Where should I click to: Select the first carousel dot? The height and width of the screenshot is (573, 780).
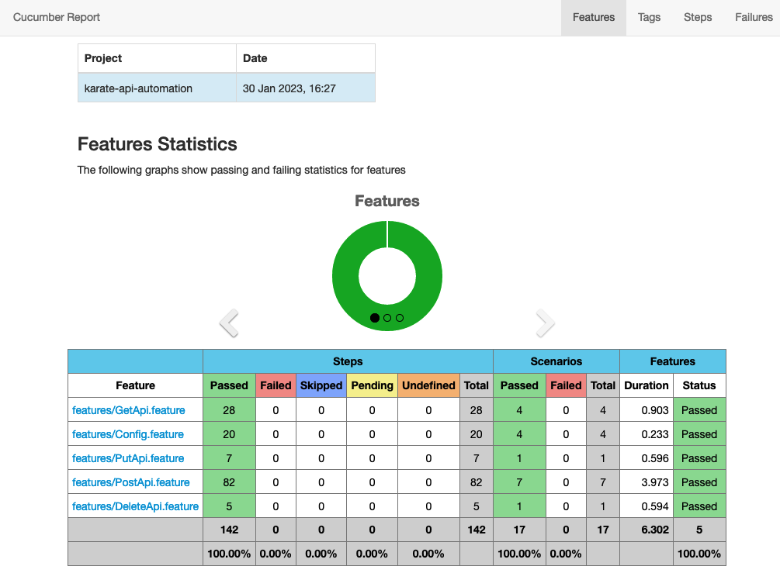pos(375,318)
